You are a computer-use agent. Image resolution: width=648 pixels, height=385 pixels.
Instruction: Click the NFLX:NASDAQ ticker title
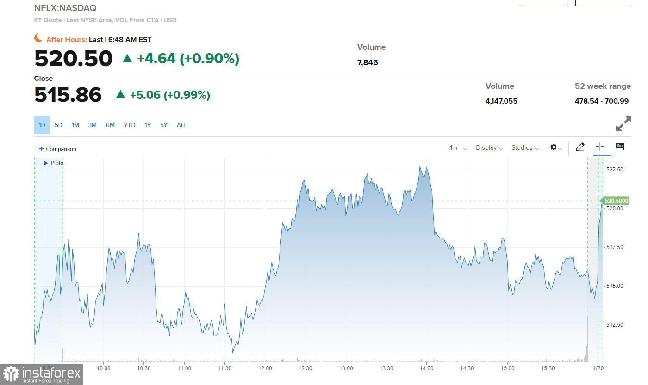point(65,8)
